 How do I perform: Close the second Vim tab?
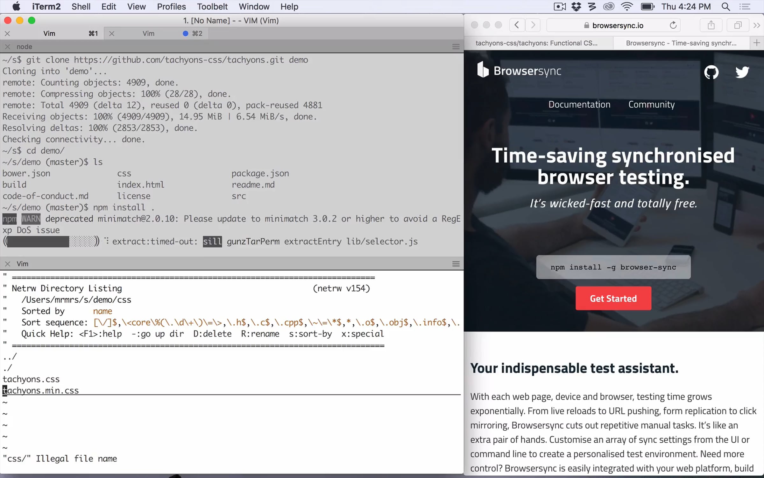pyautogui.click(x=111, y=33)
